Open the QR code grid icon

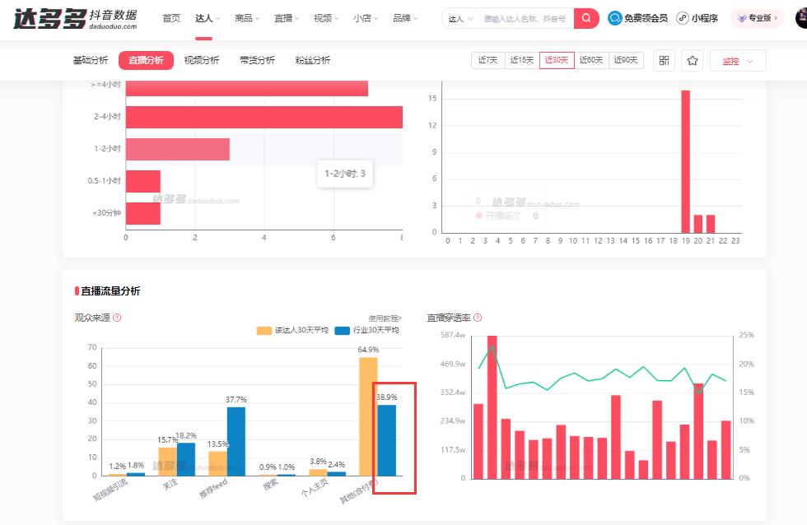[x=664, y=60]
